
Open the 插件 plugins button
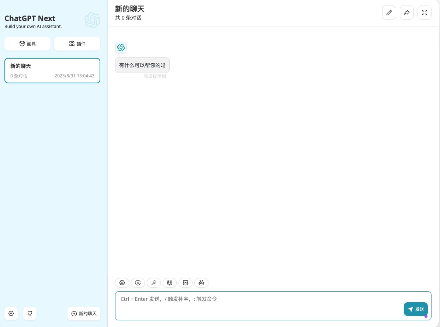tap(77, 44)
